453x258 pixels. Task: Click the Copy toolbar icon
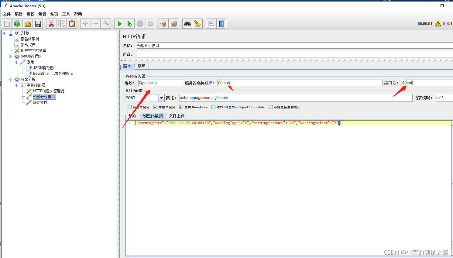62,24
